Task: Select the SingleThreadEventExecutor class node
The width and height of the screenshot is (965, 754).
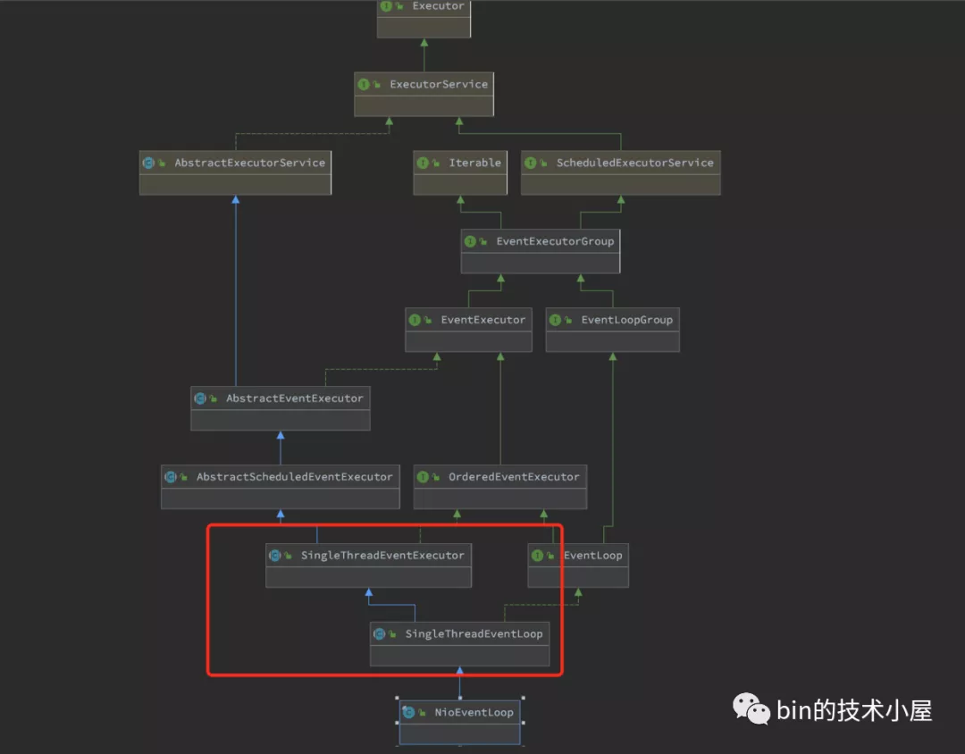Action: [369, 565]
